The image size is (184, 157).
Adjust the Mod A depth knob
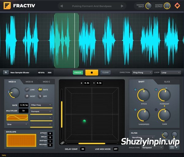[x=14, y=93]
